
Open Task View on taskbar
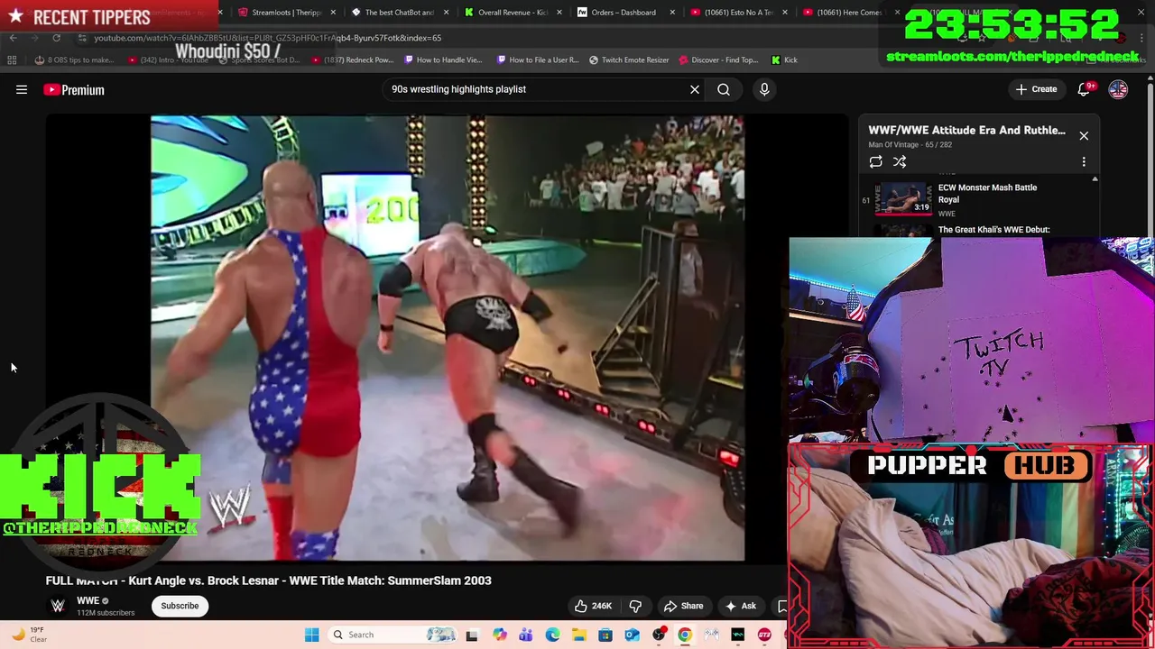[472, 635]
